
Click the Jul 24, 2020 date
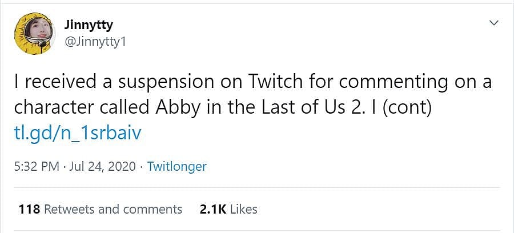103,167
